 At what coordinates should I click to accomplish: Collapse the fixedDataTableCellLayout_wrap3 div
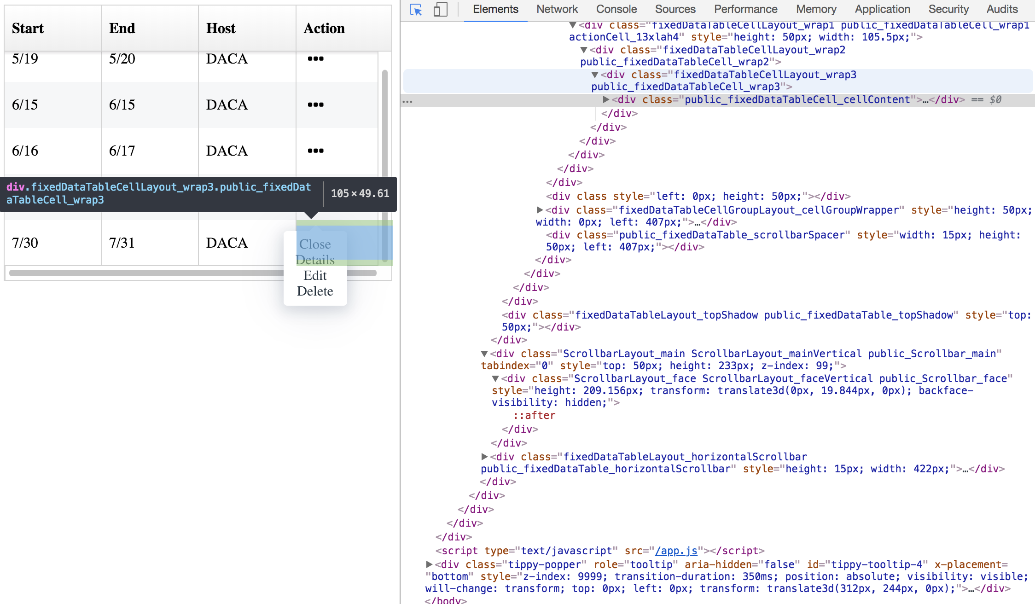595,75
